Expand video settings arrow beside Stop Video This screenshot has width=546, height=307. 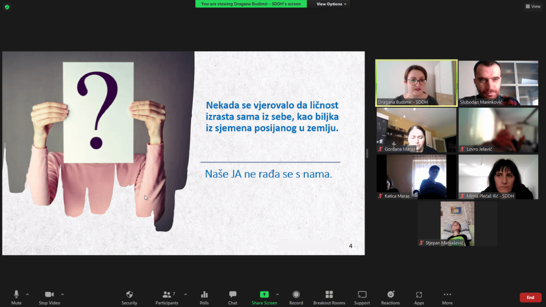62,295
